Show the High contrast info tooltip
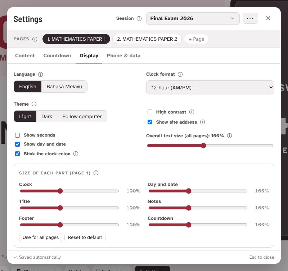Image resolution: width=288 pixels, height=271 pixels. [192, 112]
